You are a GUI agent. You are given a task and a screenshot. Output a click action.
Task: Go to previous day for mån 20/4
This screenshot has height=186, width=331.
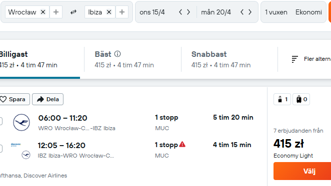coord(242,12)
